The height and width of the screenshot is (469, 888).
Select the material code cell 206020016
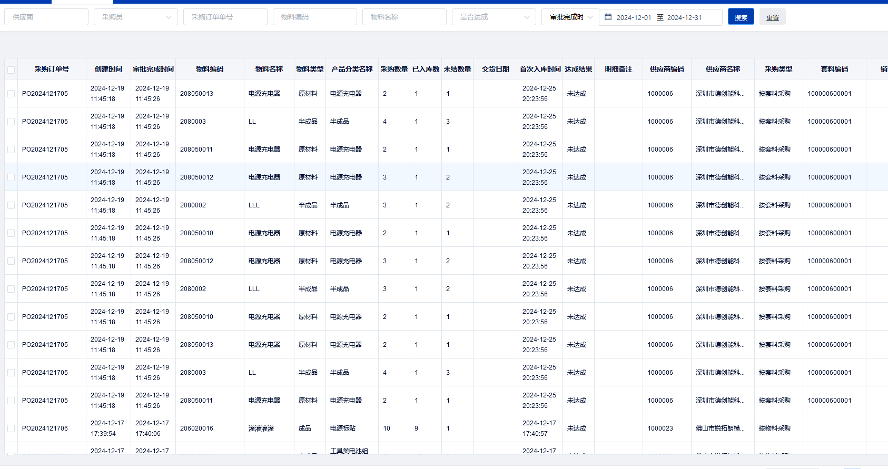coord(196,428)
